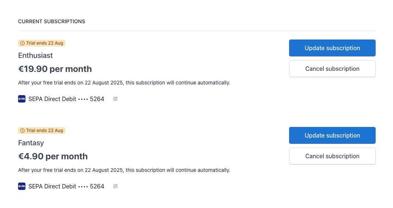Edit payment method for Fantasy subscription
Viewport: 393px width, 208px height.
click(x=115, y=186)
